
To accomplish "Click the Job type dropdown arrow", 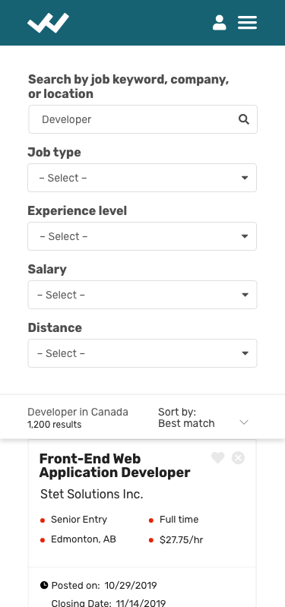I will [245, 178].
